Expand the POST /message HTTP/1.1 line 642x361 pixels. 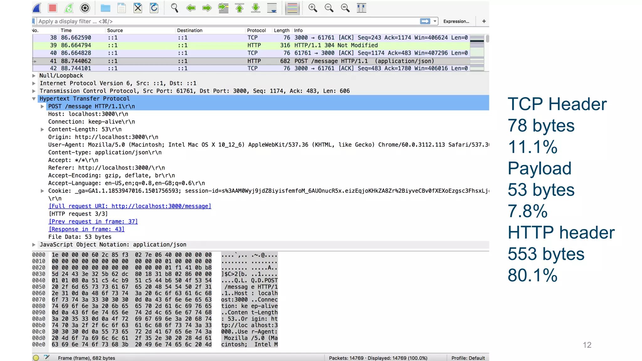coord(42,107)
